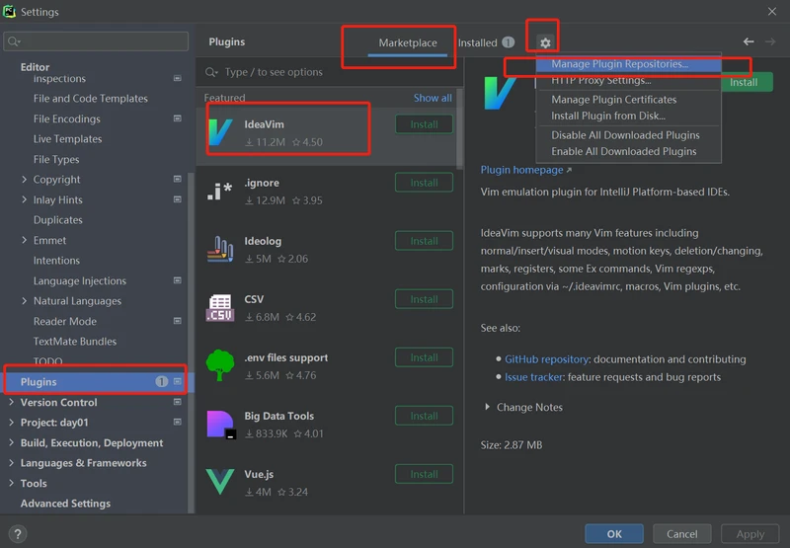Viewport: 790px width, 548px height.
Task: Select the .env files support icon
Action: (x=219, y=365)
